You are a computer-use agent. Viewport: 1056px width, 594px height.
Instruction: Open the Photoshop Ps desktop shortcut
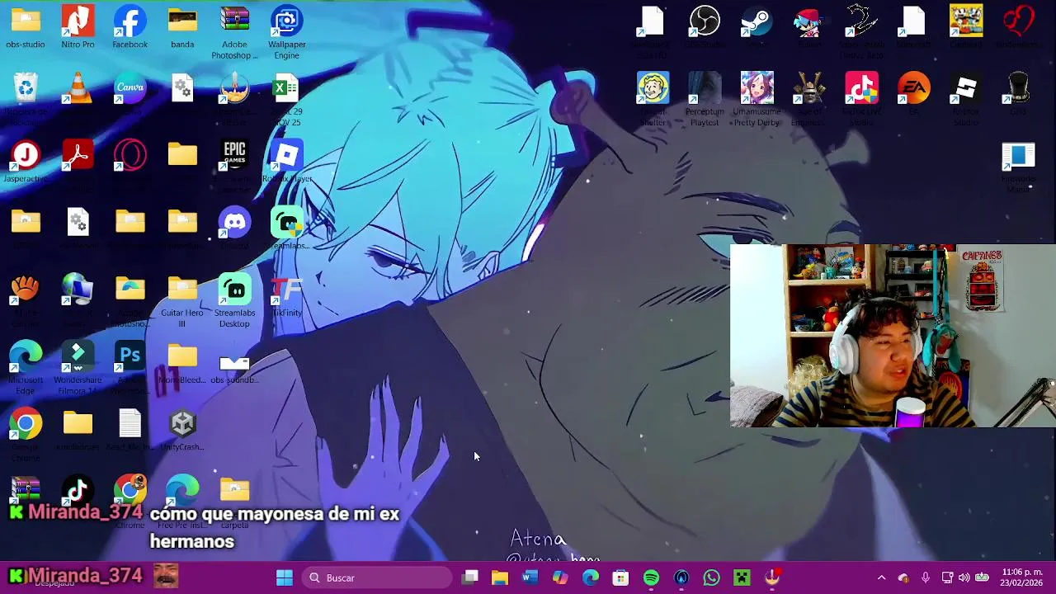pos(130,356)
